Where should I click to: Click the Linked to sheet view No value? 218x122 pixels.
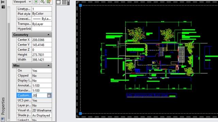click(42, 120)
